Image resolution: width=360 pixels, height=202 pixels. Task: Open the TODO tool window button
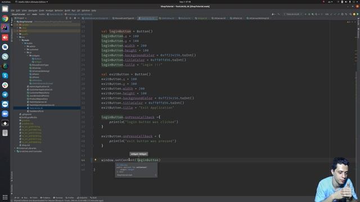(34, 198)
